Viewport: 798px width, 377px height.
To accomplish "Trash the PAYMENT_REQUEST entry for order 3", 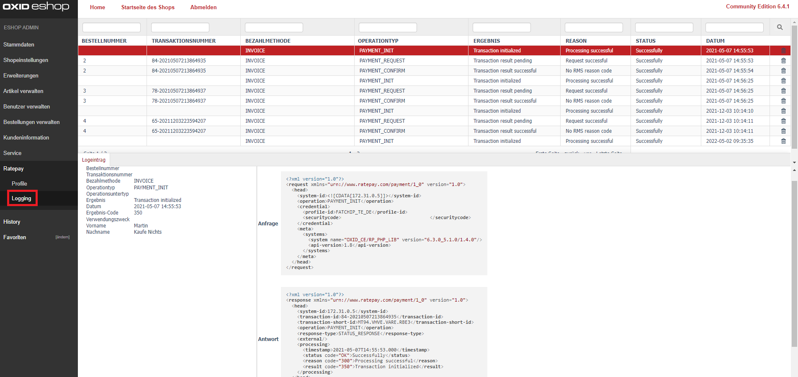I will (783, 91).
